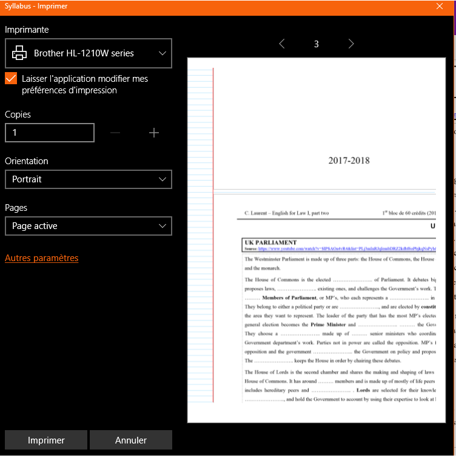Increase copies with the plus button
This screenshot has width=456, height=458.
(x=154, y=133)
